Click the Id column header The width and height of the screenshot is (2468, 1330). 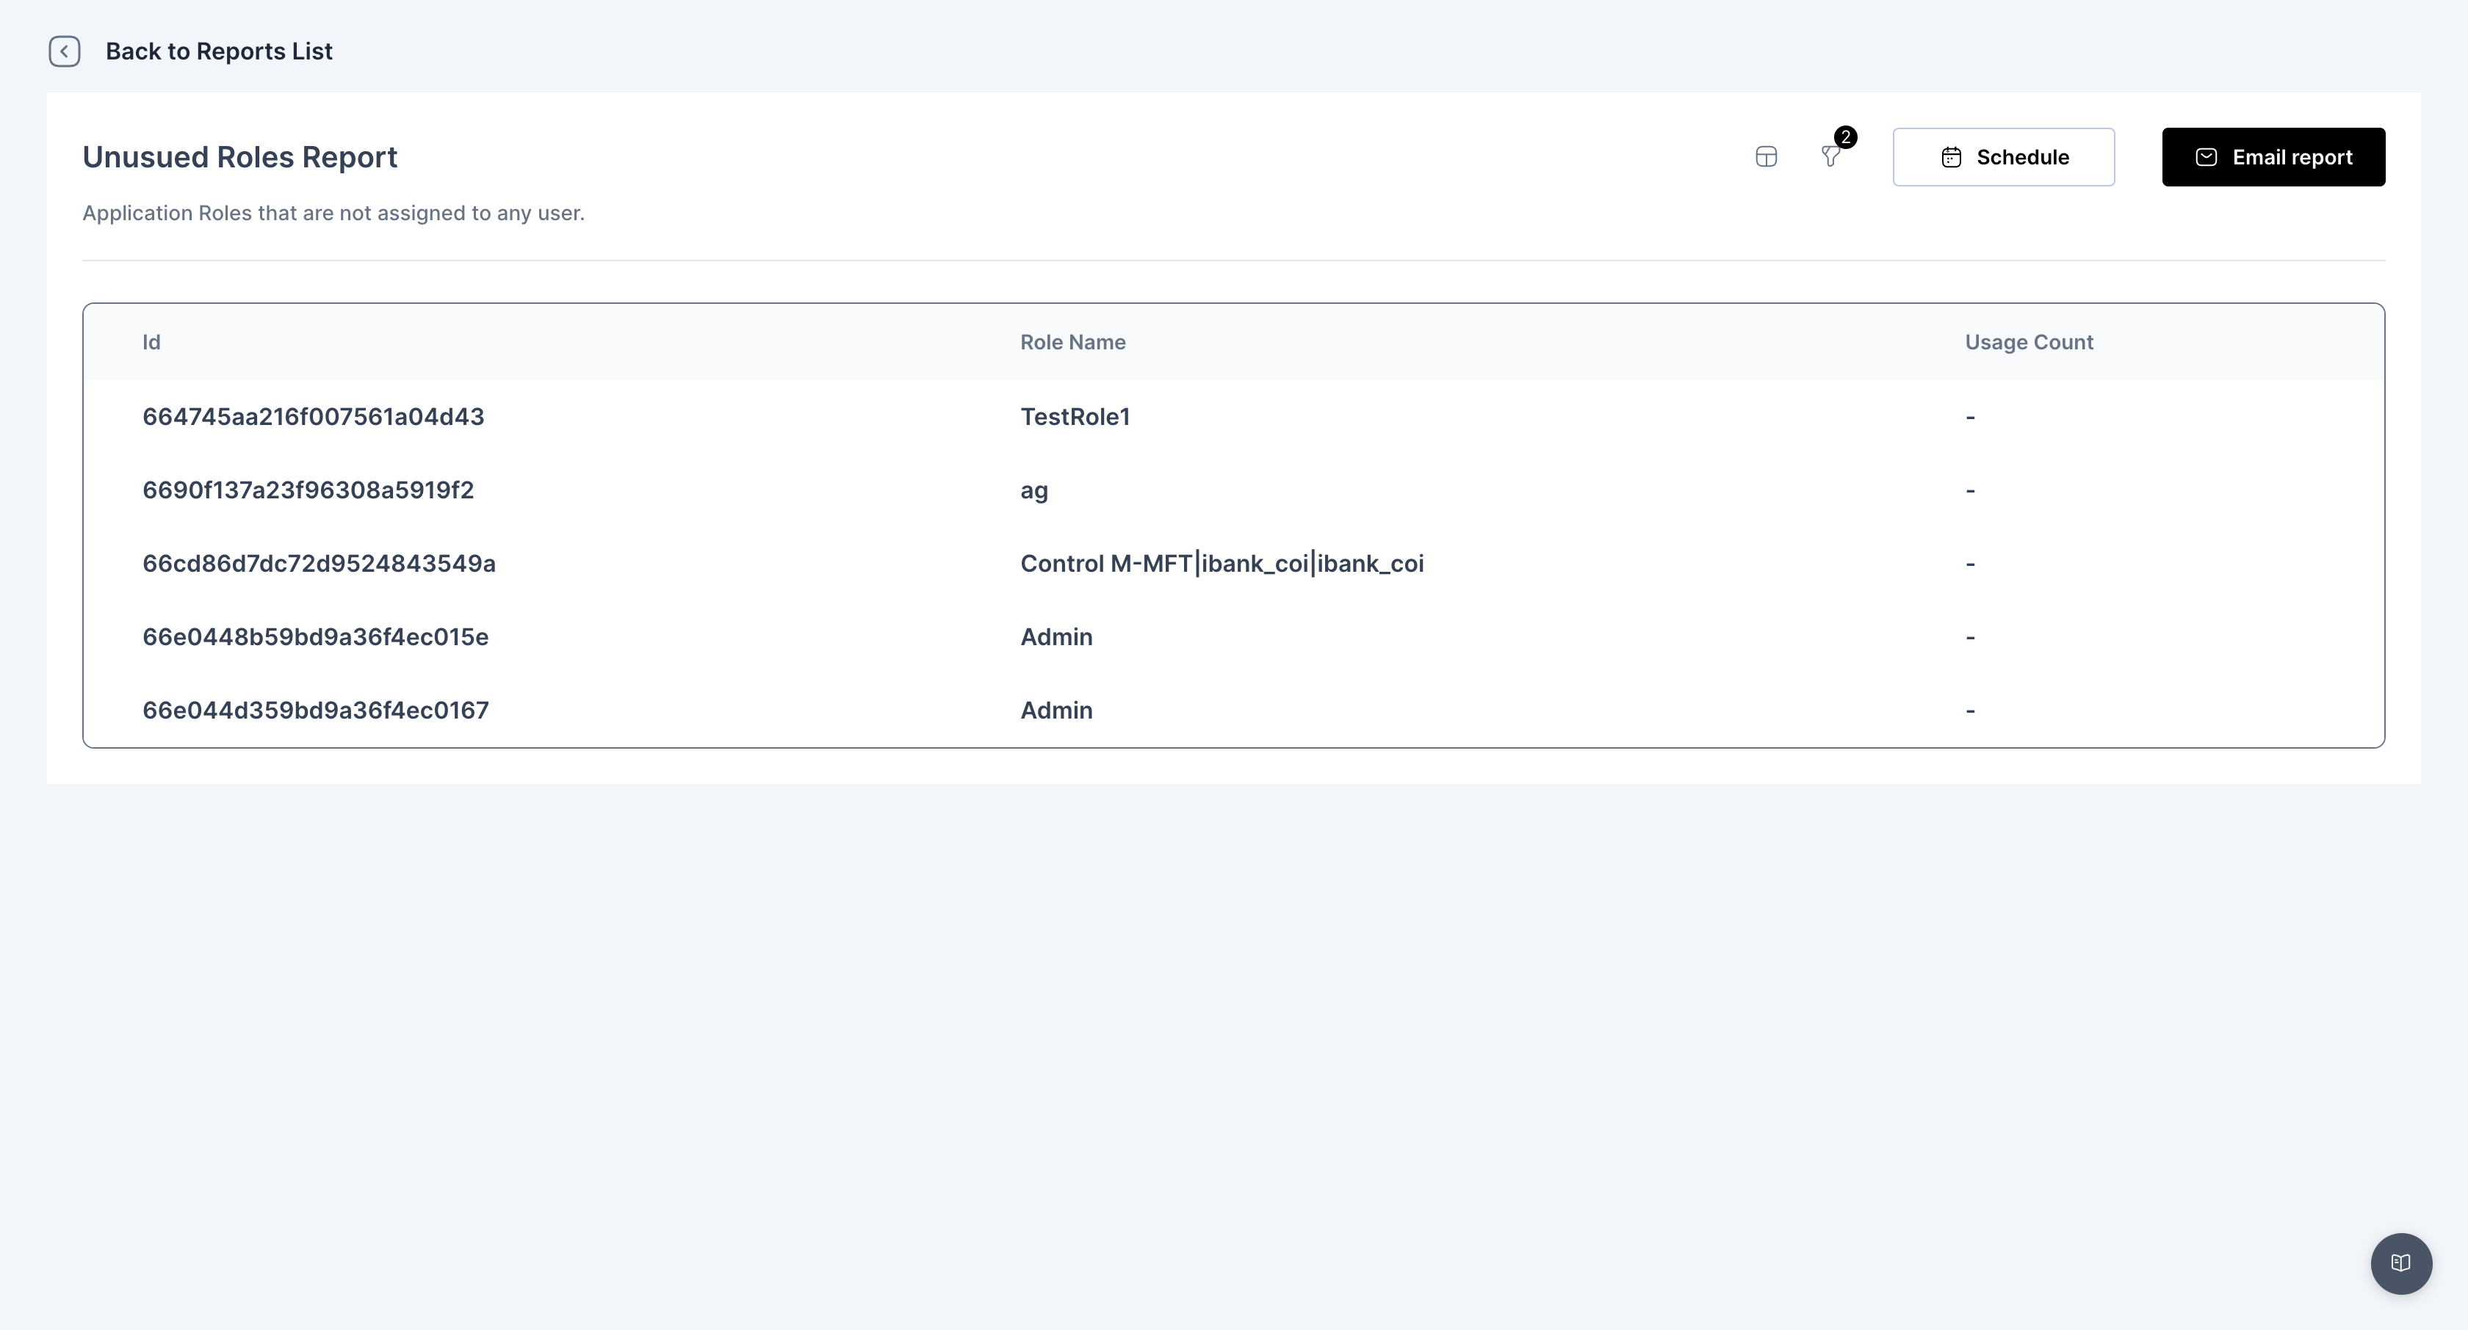pyautogui.click(x=151, y=343)
